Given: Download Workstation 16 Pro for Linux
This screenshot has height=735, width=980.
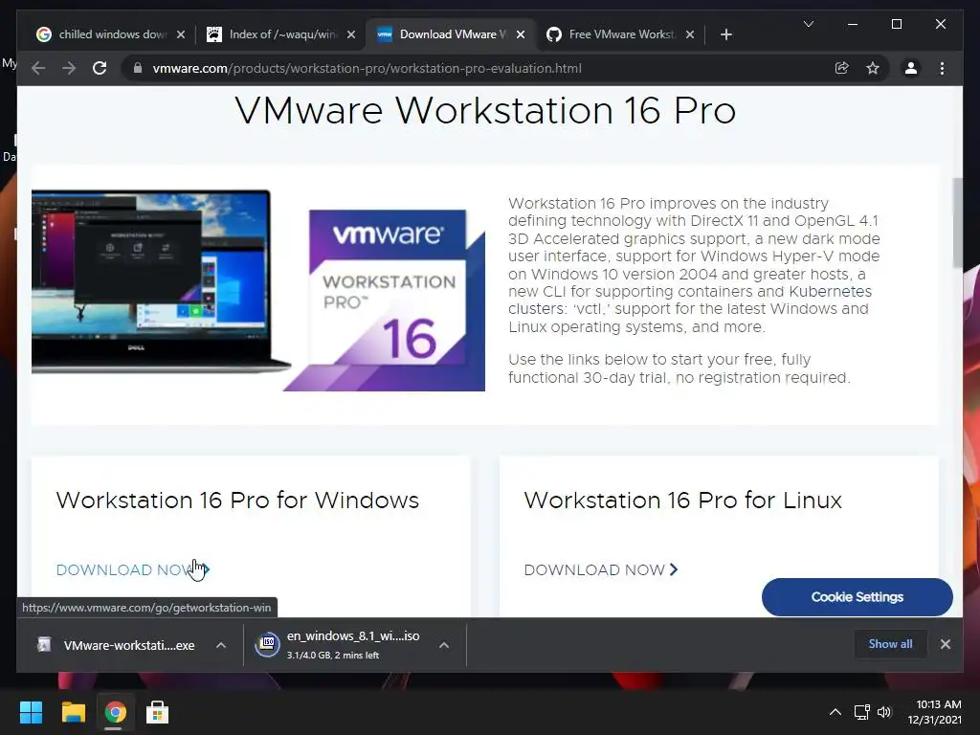Looking at the screenshot, I should (601, 570).
